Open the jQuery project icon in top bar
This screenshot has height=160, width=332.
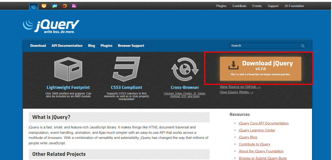[34, 6]
